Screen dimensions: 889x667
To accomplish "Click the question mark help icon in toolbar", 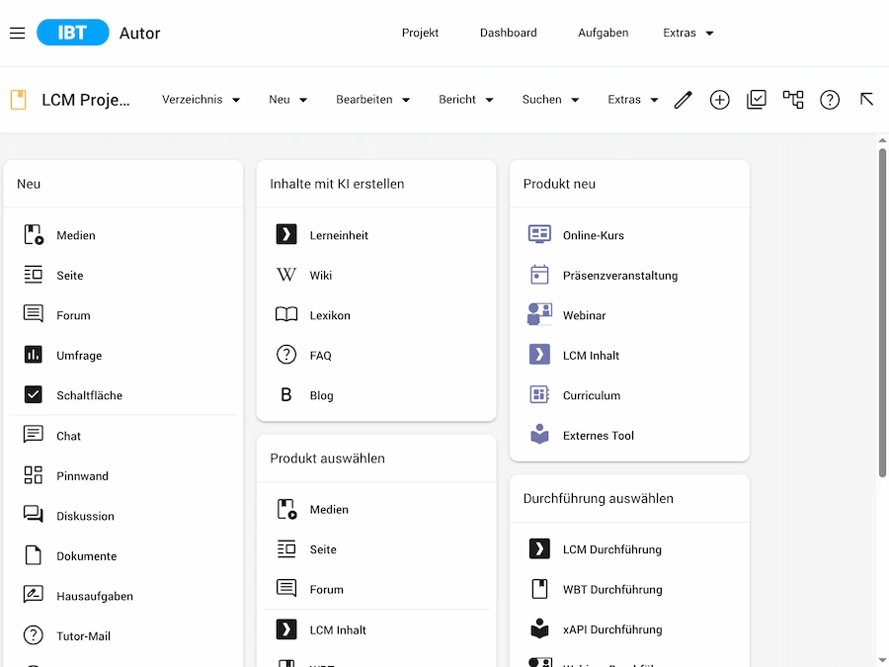I will pos(830,100).
